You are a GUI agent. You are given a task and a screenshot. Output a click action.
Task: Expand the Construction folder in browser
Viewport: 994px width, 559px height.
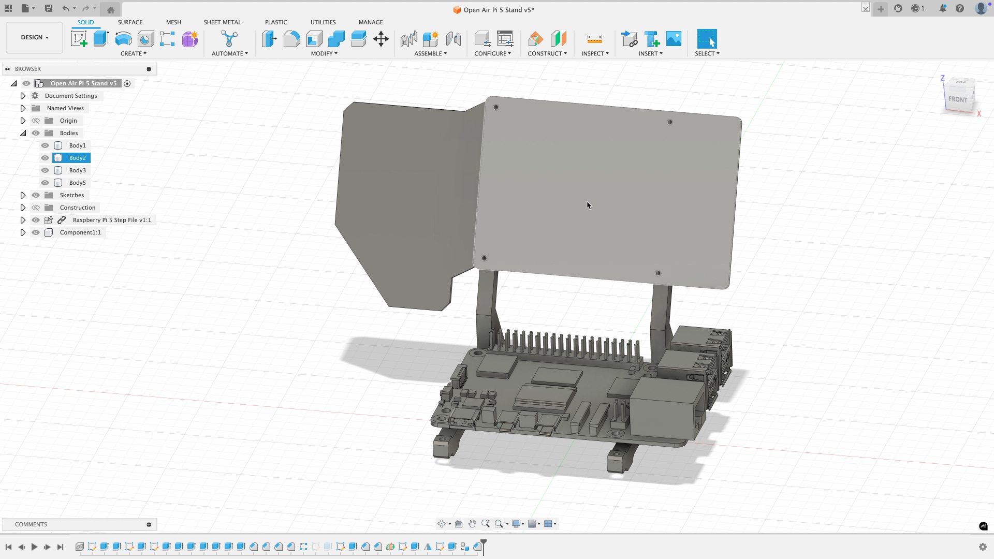pyautogui.click(x=23, y=208)
